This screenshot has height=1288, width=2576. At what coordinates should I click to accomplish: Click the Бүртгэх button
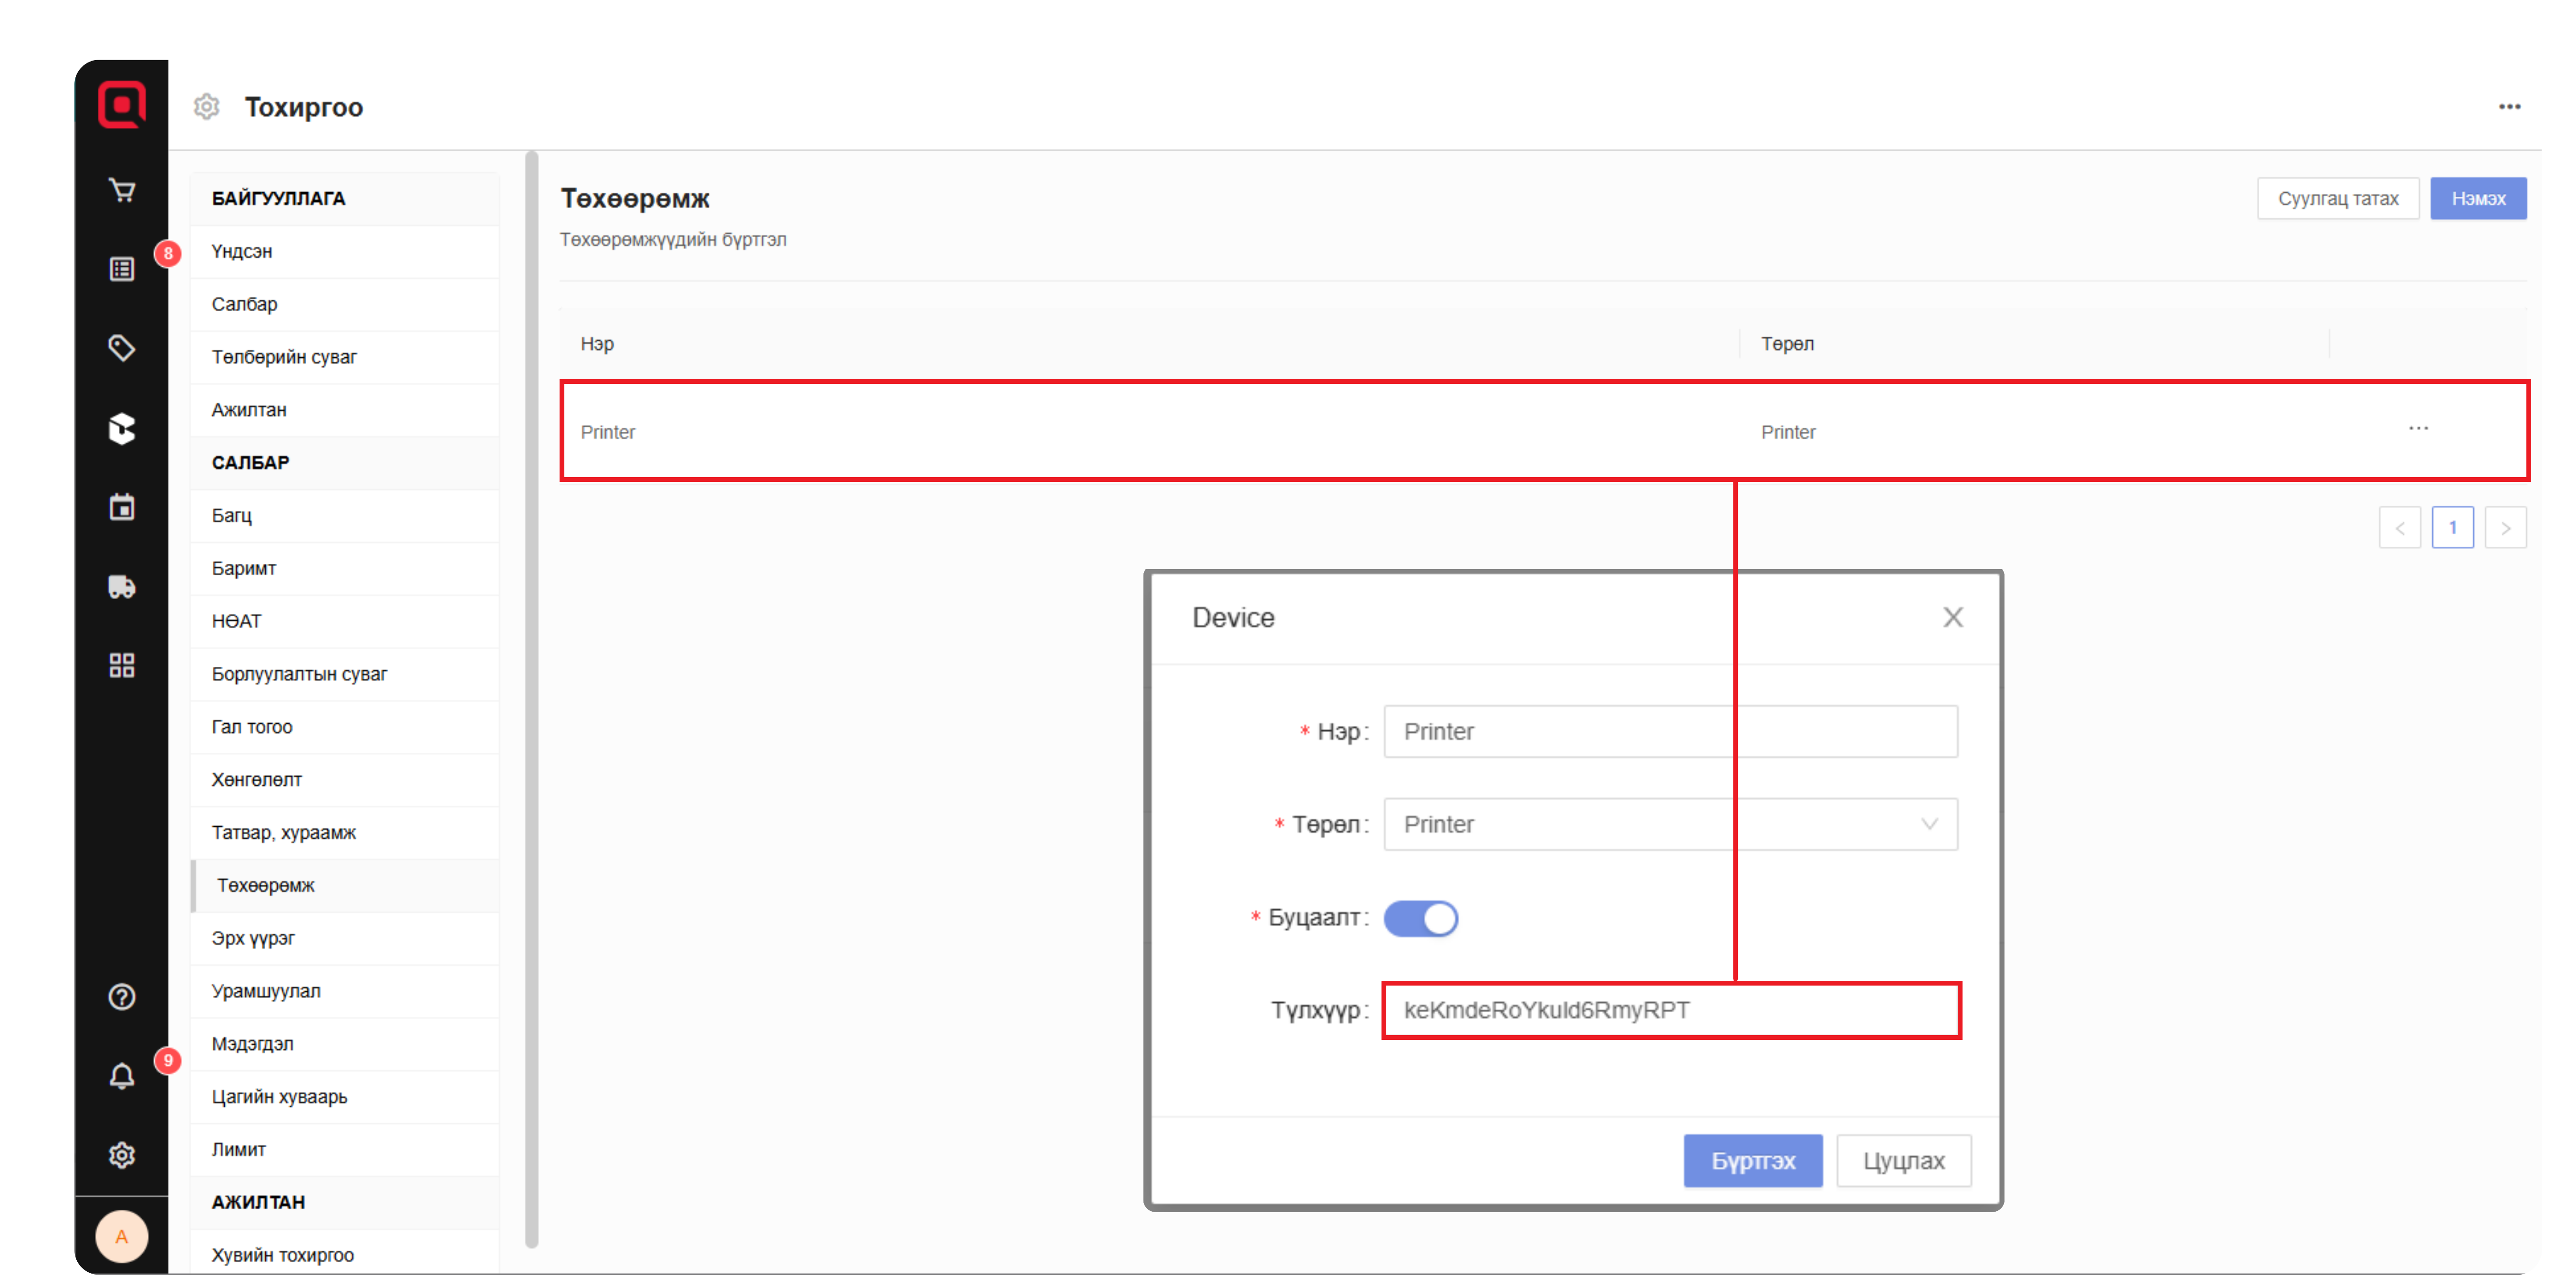[x=1752, y=1161]
